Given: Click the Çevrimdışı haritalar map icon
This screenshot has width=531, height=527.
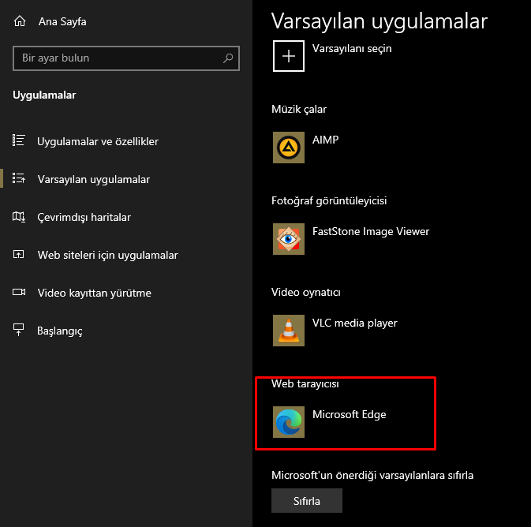Looking at the screenshot, I should [19, 216].
